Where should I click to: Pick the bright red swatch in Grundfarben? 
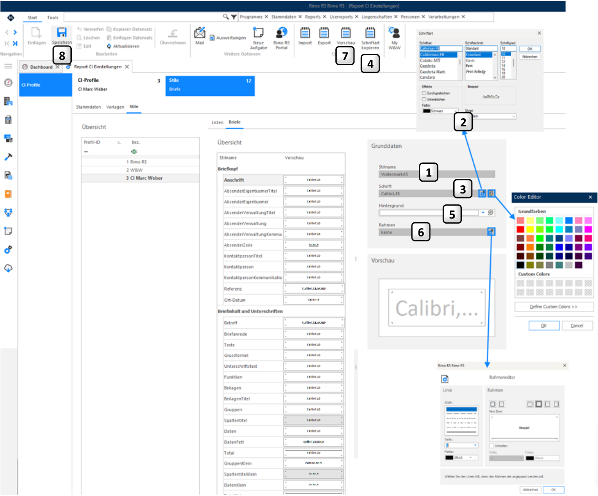pyautogui.click(x=520, y=229)
